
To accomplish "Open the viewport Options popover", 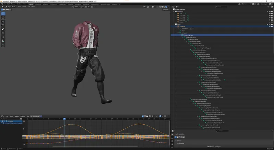I will 166,9.
